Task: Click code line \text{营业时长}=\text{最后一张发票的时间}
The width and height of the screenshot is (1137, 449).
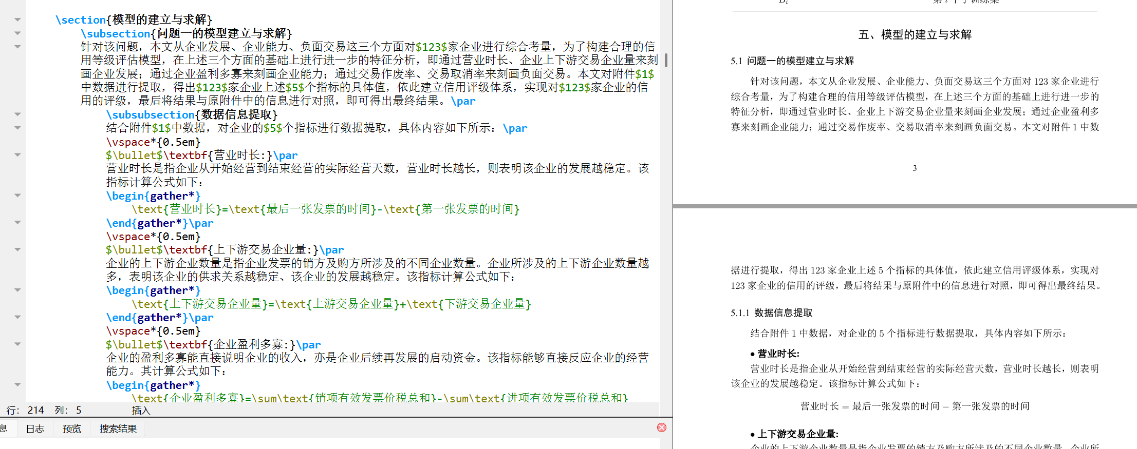Action: pyautogui.click(x=326, y=209)
